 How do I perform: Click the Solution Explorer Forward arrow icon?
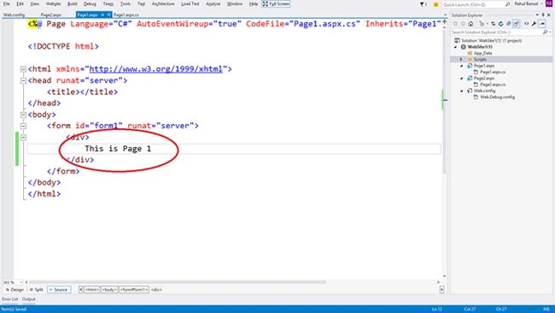[463, 24]
